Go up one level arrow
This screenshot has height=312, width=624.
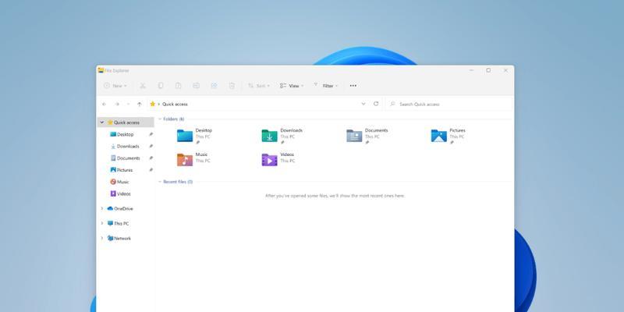pyautogui.click(x=140, y=104)
